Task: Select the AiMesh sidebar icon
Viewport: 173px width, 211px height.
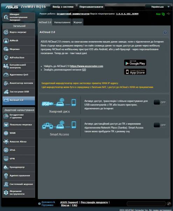Action: 6,41
